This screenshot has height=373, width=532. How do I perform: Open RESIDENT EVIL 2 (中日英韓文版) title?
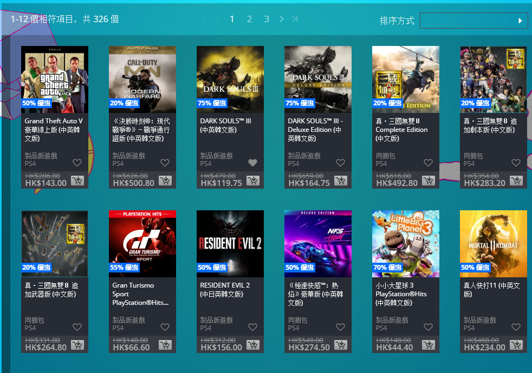pos(225,290)
